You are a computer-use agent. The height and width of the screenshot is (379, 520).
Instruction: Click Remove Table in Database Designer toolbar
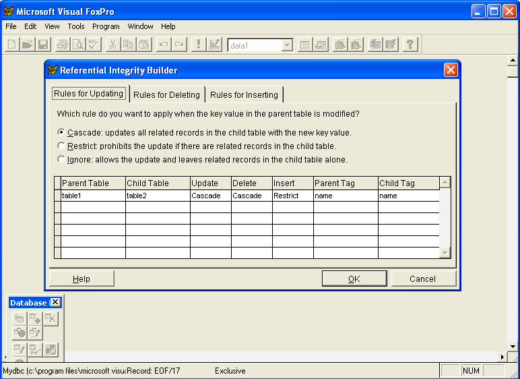click(51, 319)
